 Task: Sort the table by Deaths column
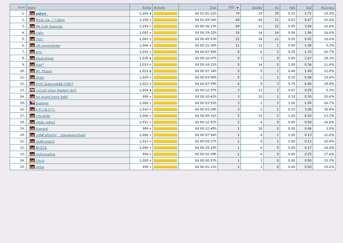tap(257, 8)
